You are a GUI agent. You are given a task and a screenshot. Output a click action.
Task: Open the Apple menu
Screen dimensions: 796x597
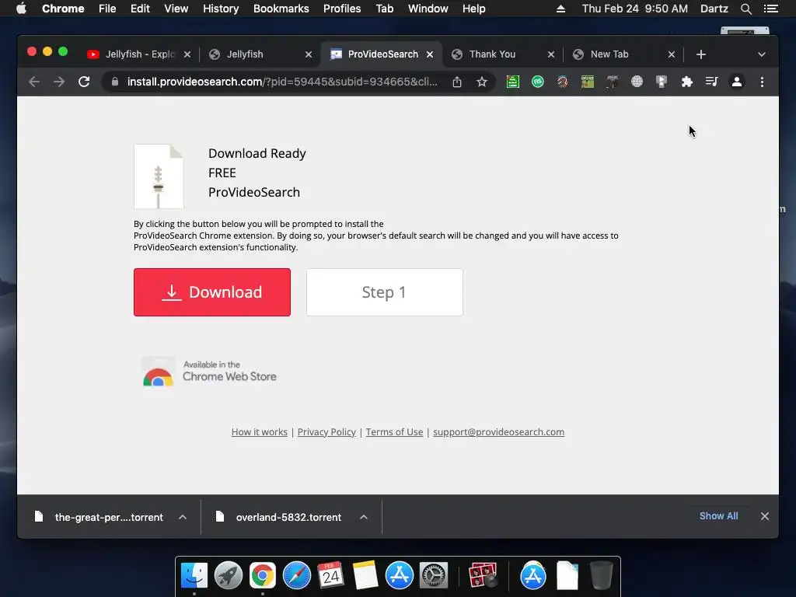tap(21, 9)
